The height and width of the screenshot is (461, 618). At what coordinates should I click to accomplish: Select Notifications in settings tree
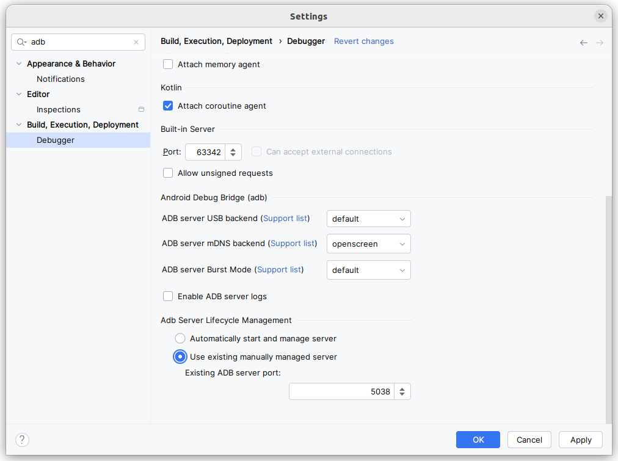60,79
